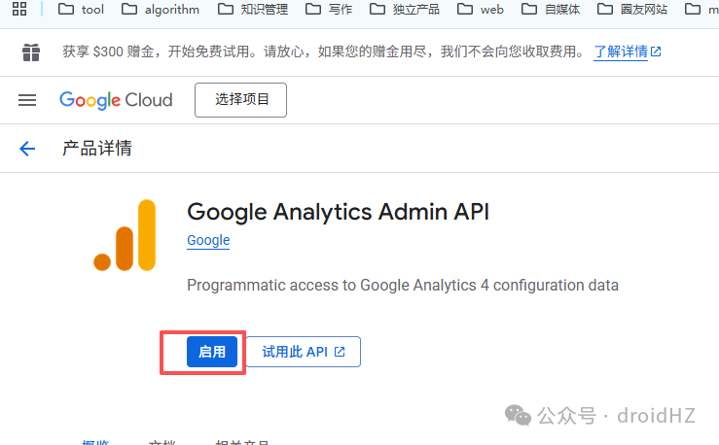Open the 选择项目 project selector
Screen dimensions: 719x445
(x=240, y=100)
